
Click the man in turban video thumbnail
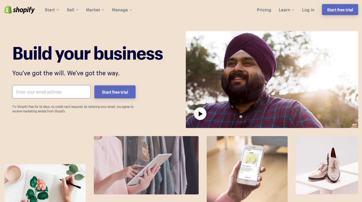click(x=272, y=80)
